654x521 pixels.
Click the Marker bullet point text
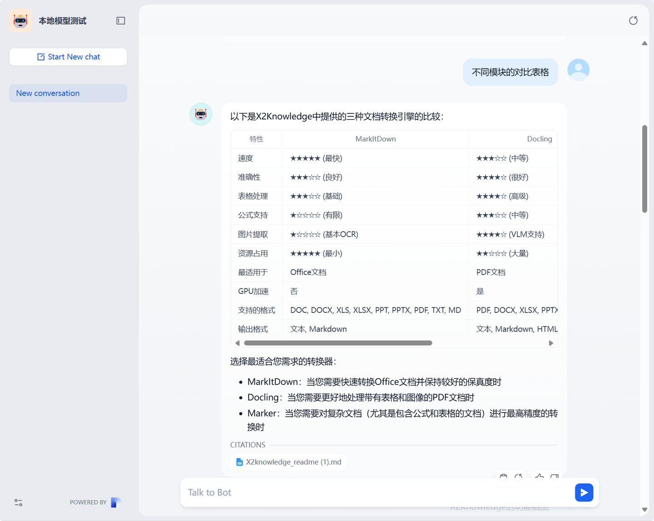[402, 420]
